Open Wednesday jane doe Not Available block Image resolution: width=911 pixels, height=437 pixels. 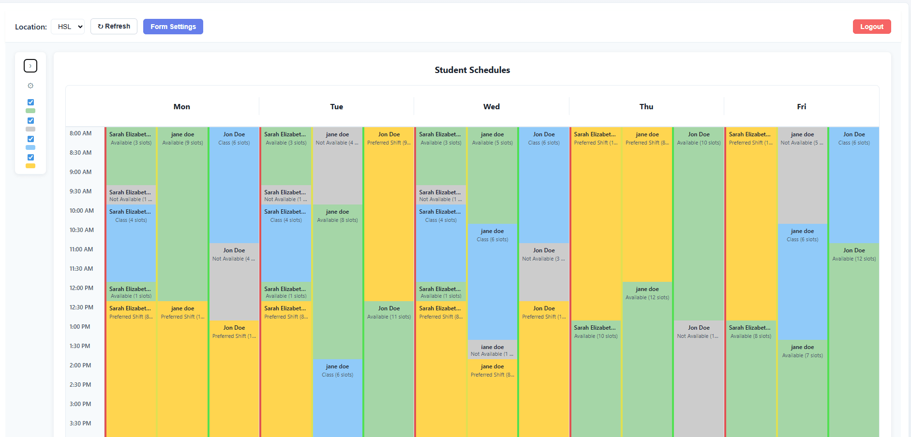(492, 350)
